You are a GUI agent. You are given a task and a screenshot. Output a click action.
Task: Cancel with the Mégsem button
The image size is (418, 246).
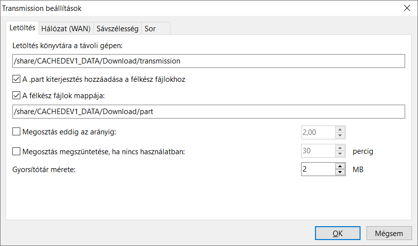[389, 233]
